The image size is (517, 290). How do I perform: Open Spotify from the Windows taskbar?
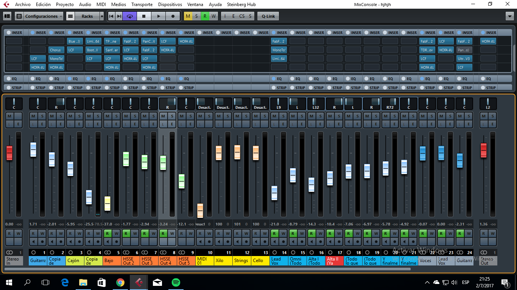point(176,282)
